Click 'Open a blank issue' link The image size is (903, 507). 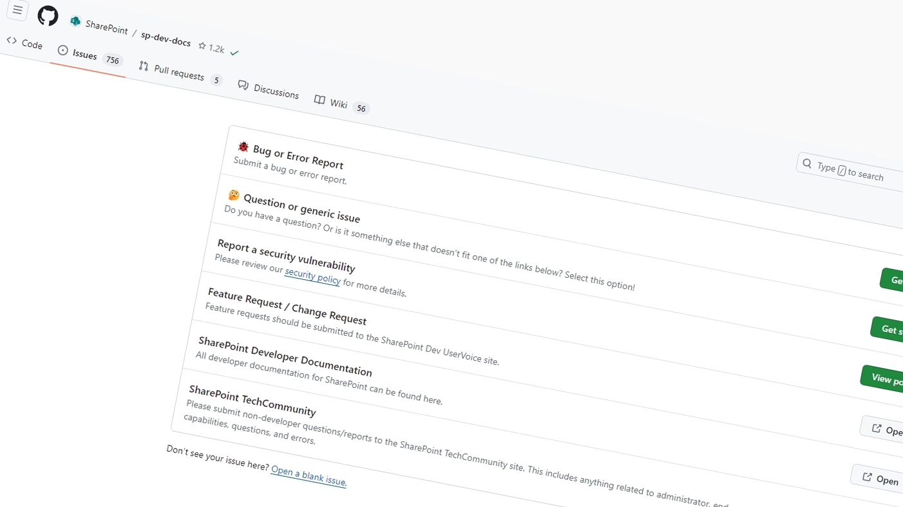pos(309,476)
